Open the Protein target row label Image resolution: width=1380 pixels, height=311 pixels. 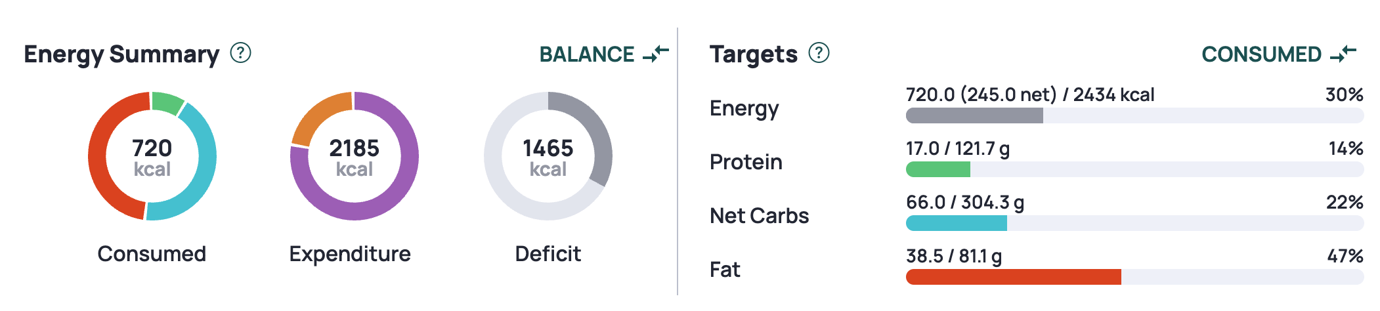(746, 162)
